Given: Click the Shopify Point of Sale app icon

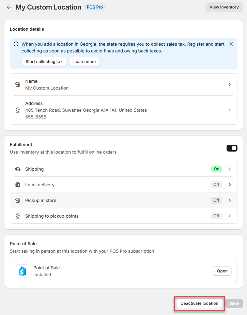Looking at the screenshot, I should click(22, 271).
